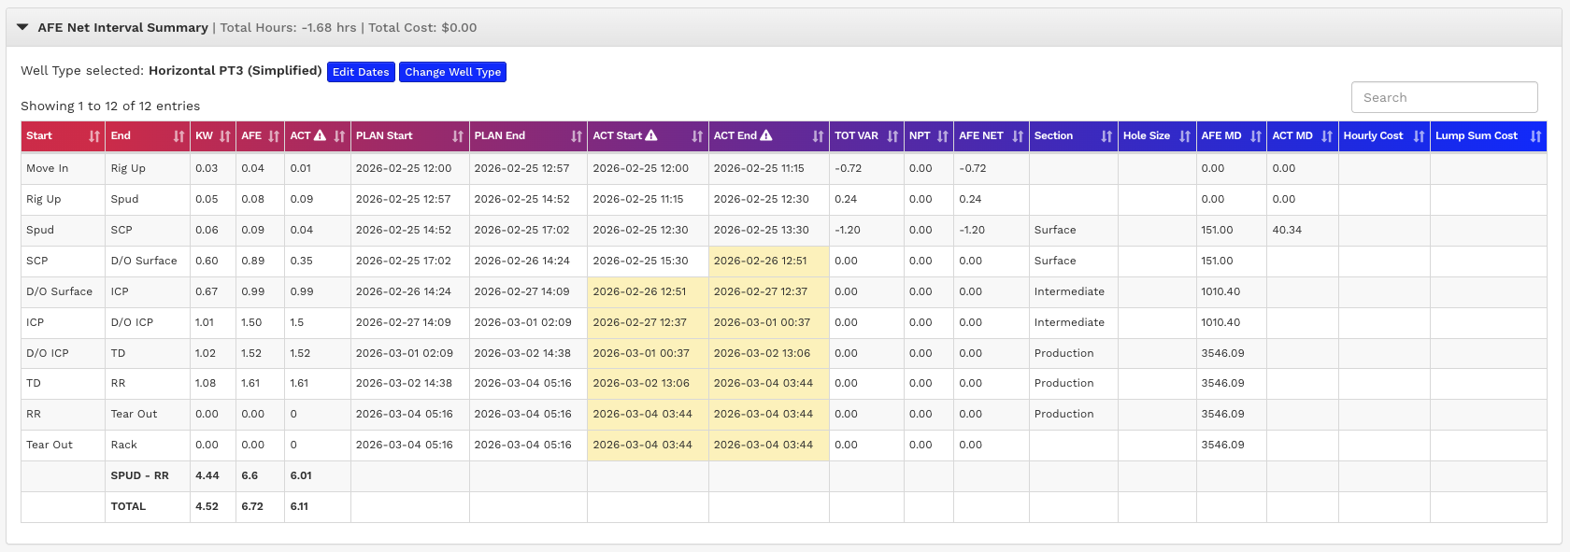Sort by the End column icon
Viewport: 1570px width, 552px height.
(x=178, y=136)
